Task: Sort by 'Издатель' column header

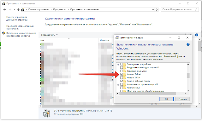Action: pos(104,40)
